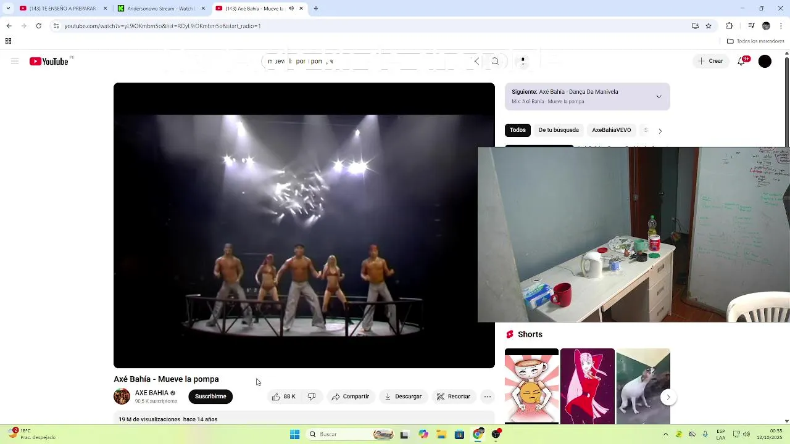This screenshot has width=790, height=444.
Task: Open Chrome media controls icon
Action: click(751, 26)
